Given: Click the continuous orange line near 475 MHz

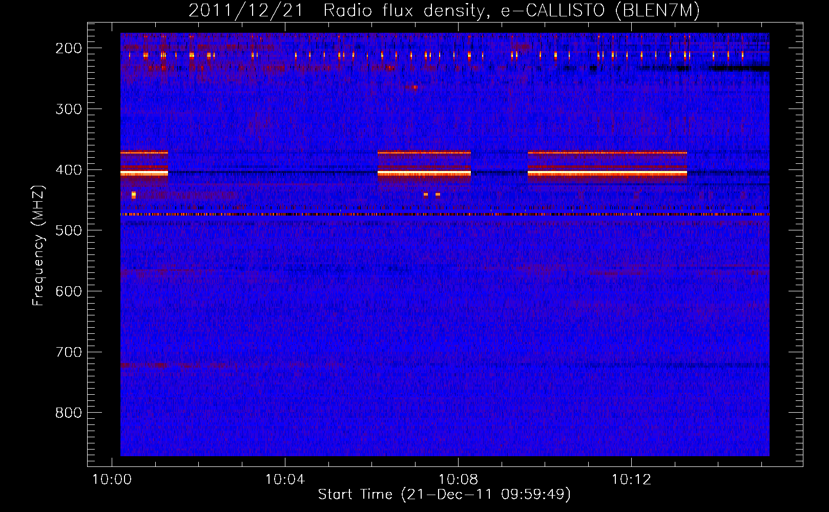Looking at the screenshot, I should (x=445, y=215).
